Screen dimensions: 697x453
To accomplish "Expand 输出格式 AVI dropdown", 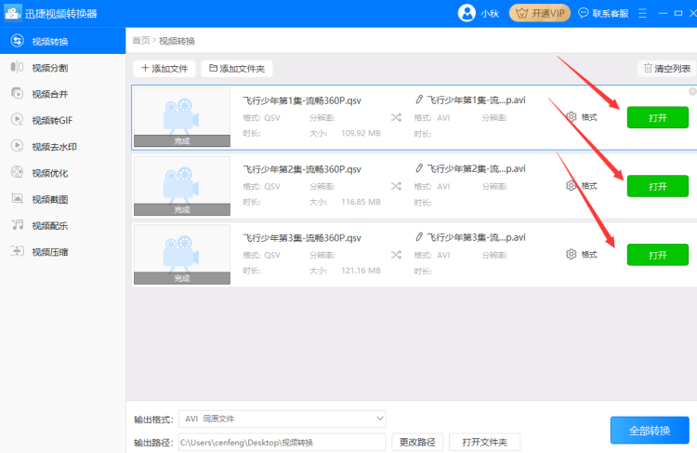I will tap(283, 419).
